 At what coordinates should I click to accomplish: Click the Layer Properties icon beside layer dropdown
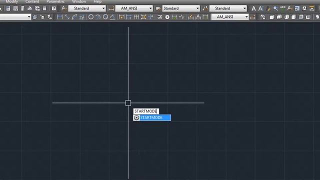(x=35, y=17)
